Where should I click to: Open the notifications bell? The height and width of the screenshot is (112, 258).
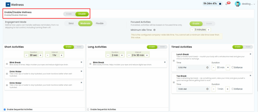[226, 4]
